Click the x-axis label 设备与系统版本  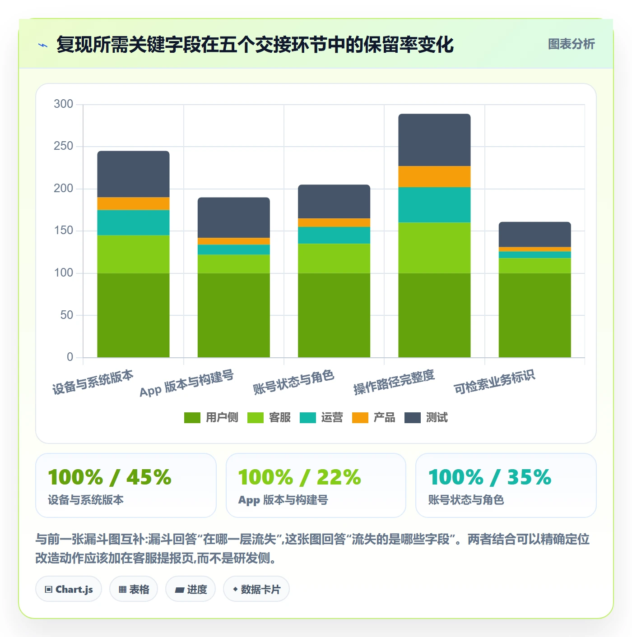(x=93, y=382)
